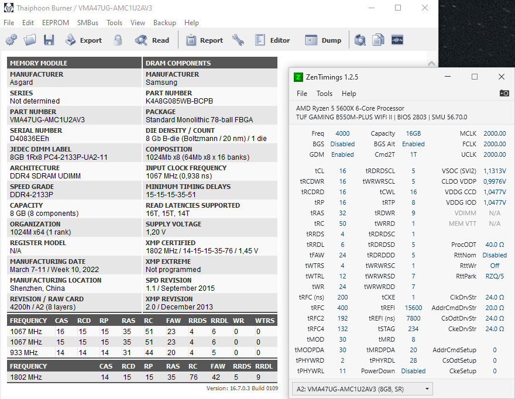Click the padlock write-protection icon
Image resolution: width=515 pixels, height=399 pixels.
pyautogui.click(x=118, y=40)
